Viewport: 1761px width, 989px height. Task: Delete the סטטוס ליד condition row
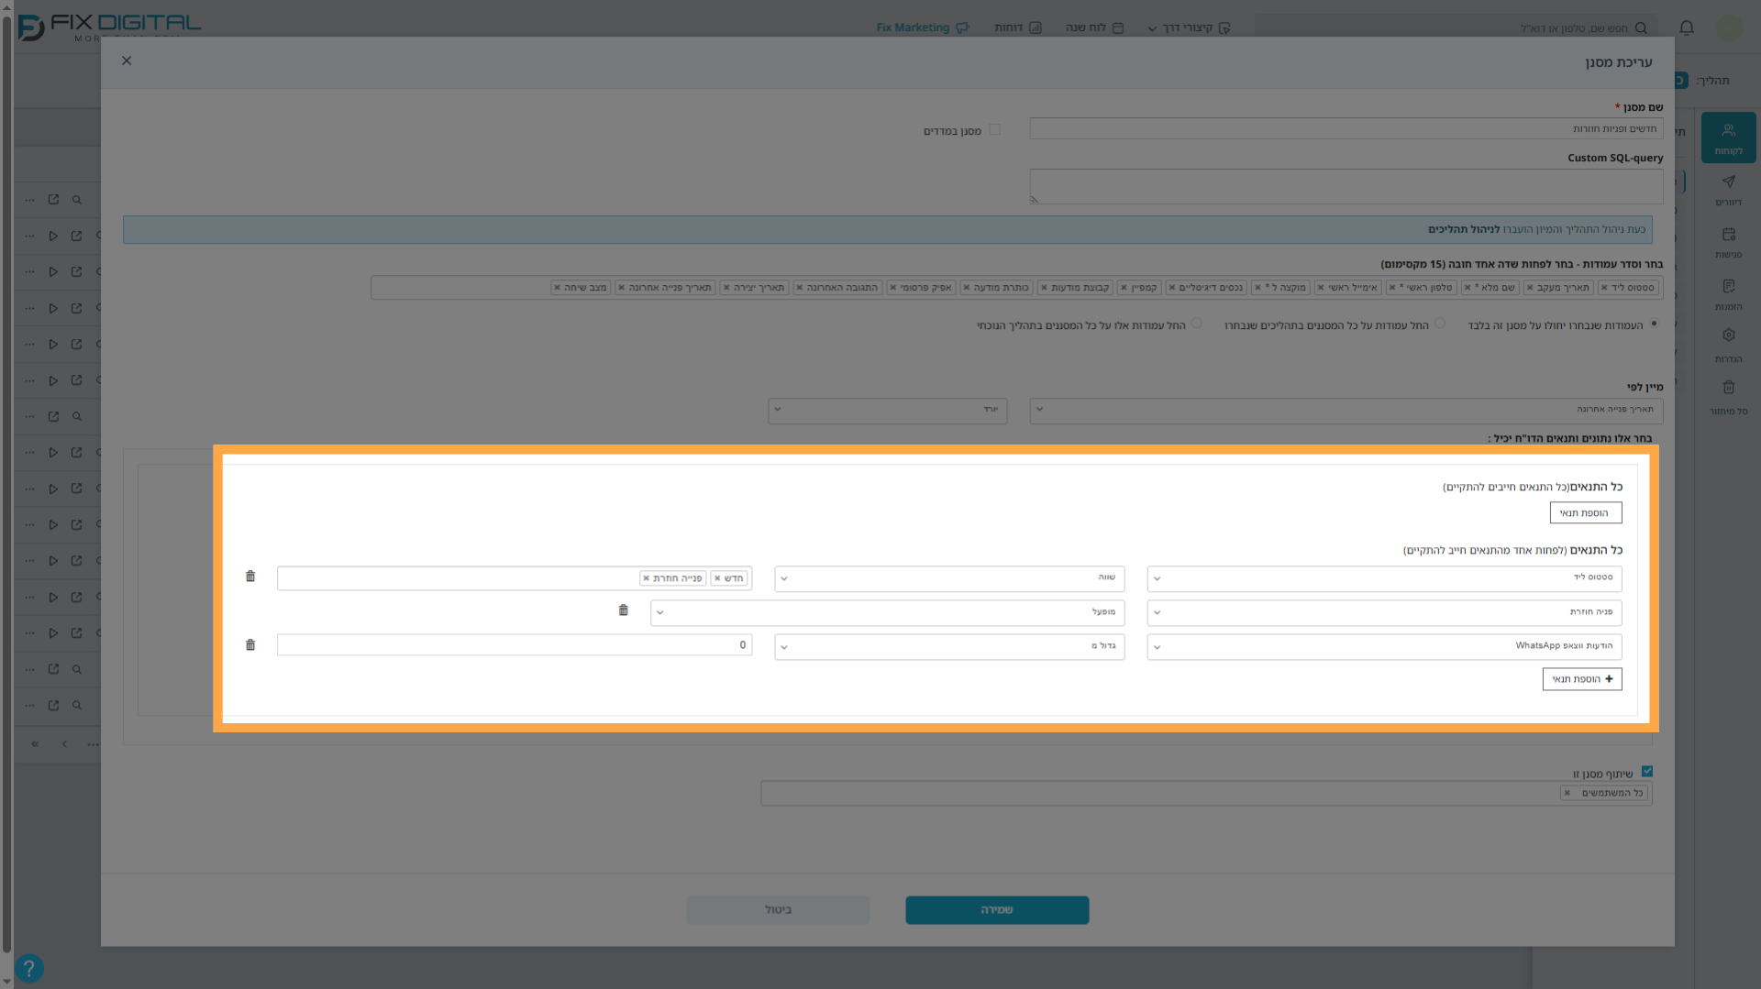pyautogui.click(x=250, y=577)
